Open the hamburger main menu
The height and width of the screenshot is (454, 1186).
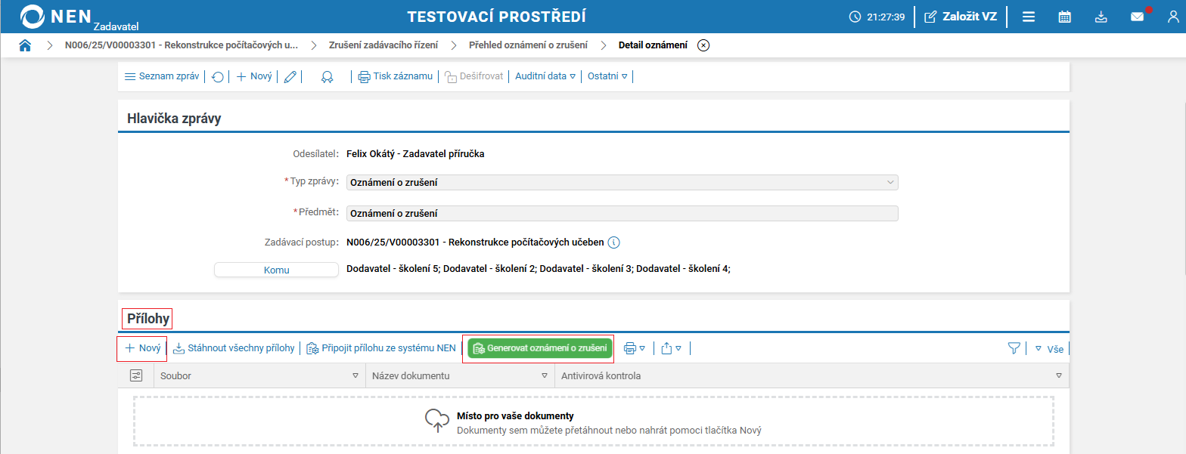(x=1029, y=17)
